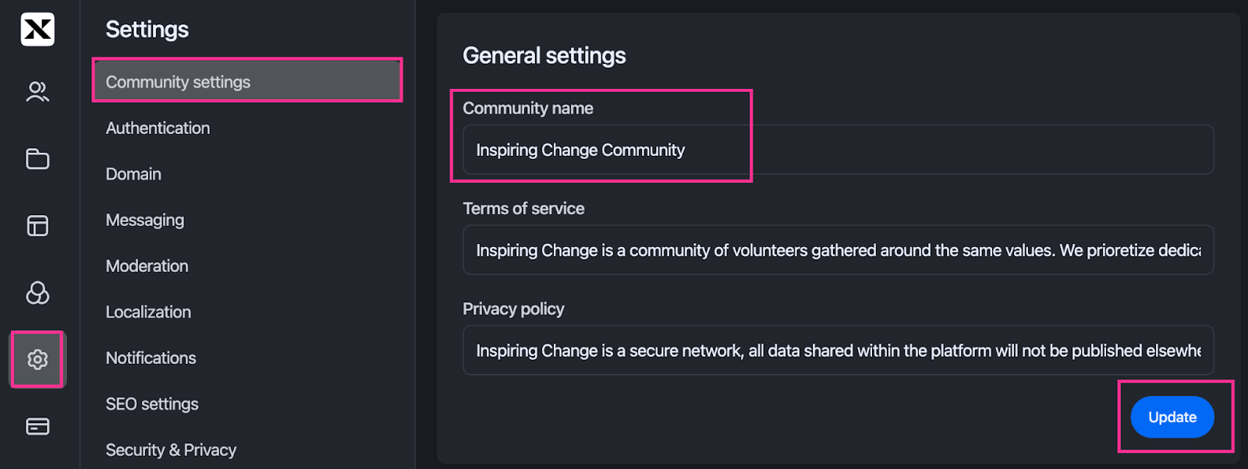1248x469 pixels.
Task: Select Community settings menu item
Action: 247,82
